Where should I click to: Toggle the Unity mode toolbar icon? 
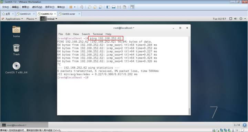pos(125,7)
